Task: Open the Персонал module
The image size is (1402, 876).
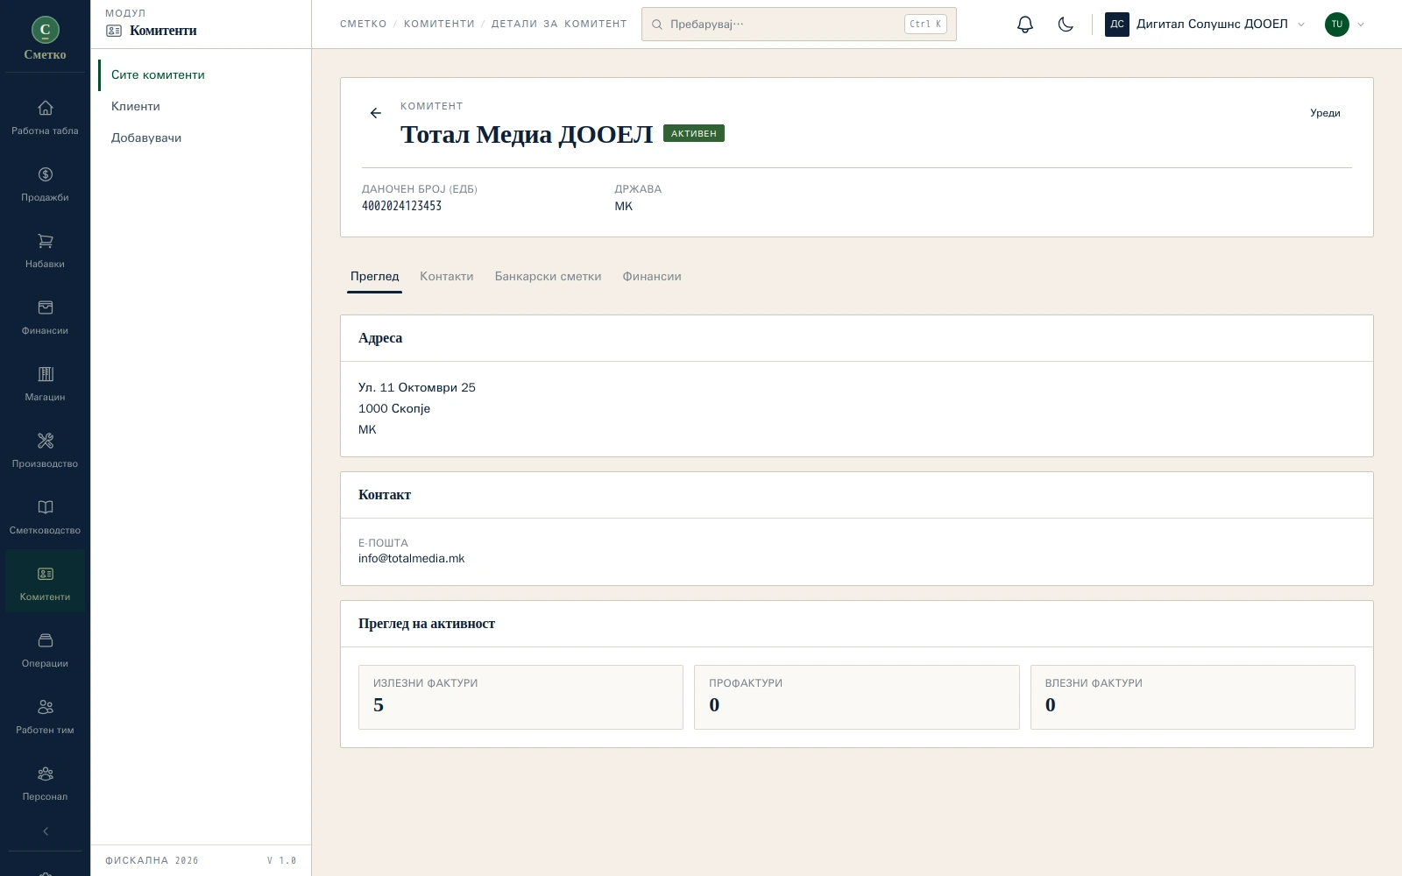Action: coord(45,783)
